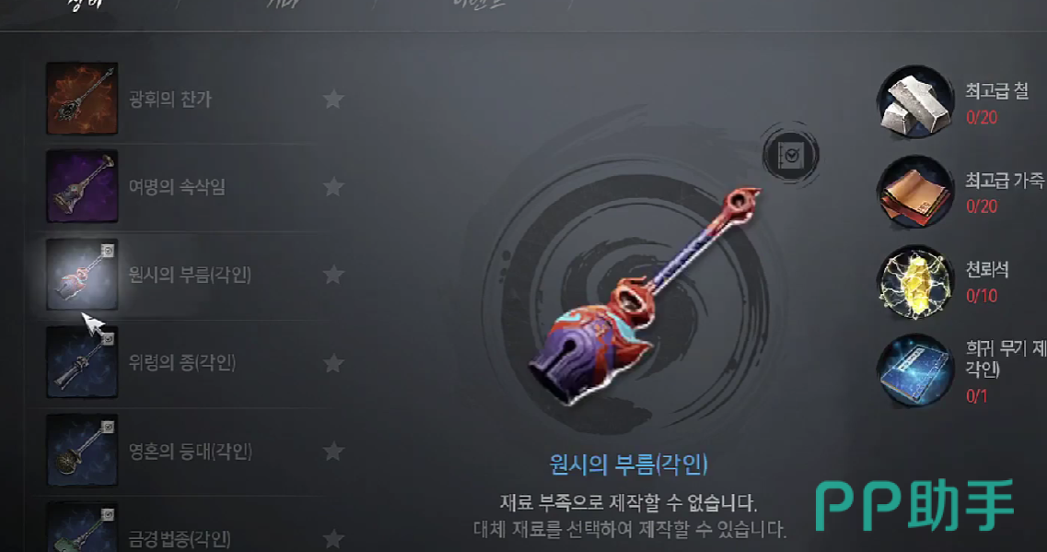
Task: Open the 최고급 철 material icon
Action: pyautogui.click(x=914, y=102)
